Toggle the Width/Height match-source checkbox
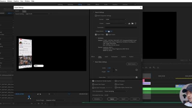192x108 pixels. [x=136, y=70]
